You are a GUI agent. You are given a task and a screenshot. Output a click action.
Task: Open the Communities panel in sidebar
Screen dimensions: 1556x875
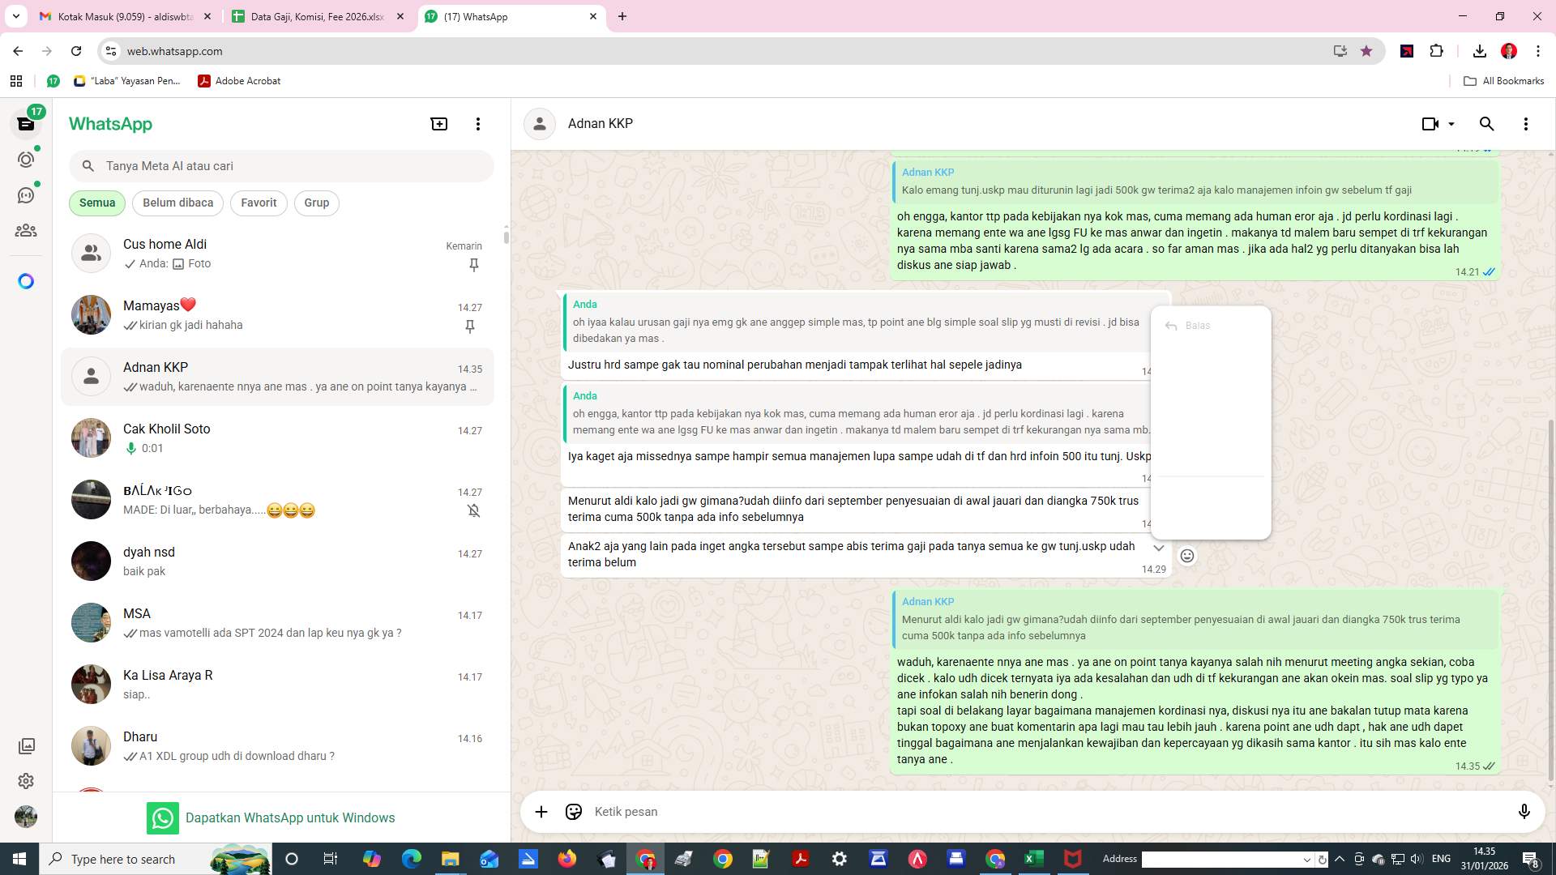(x=27, y=230)
